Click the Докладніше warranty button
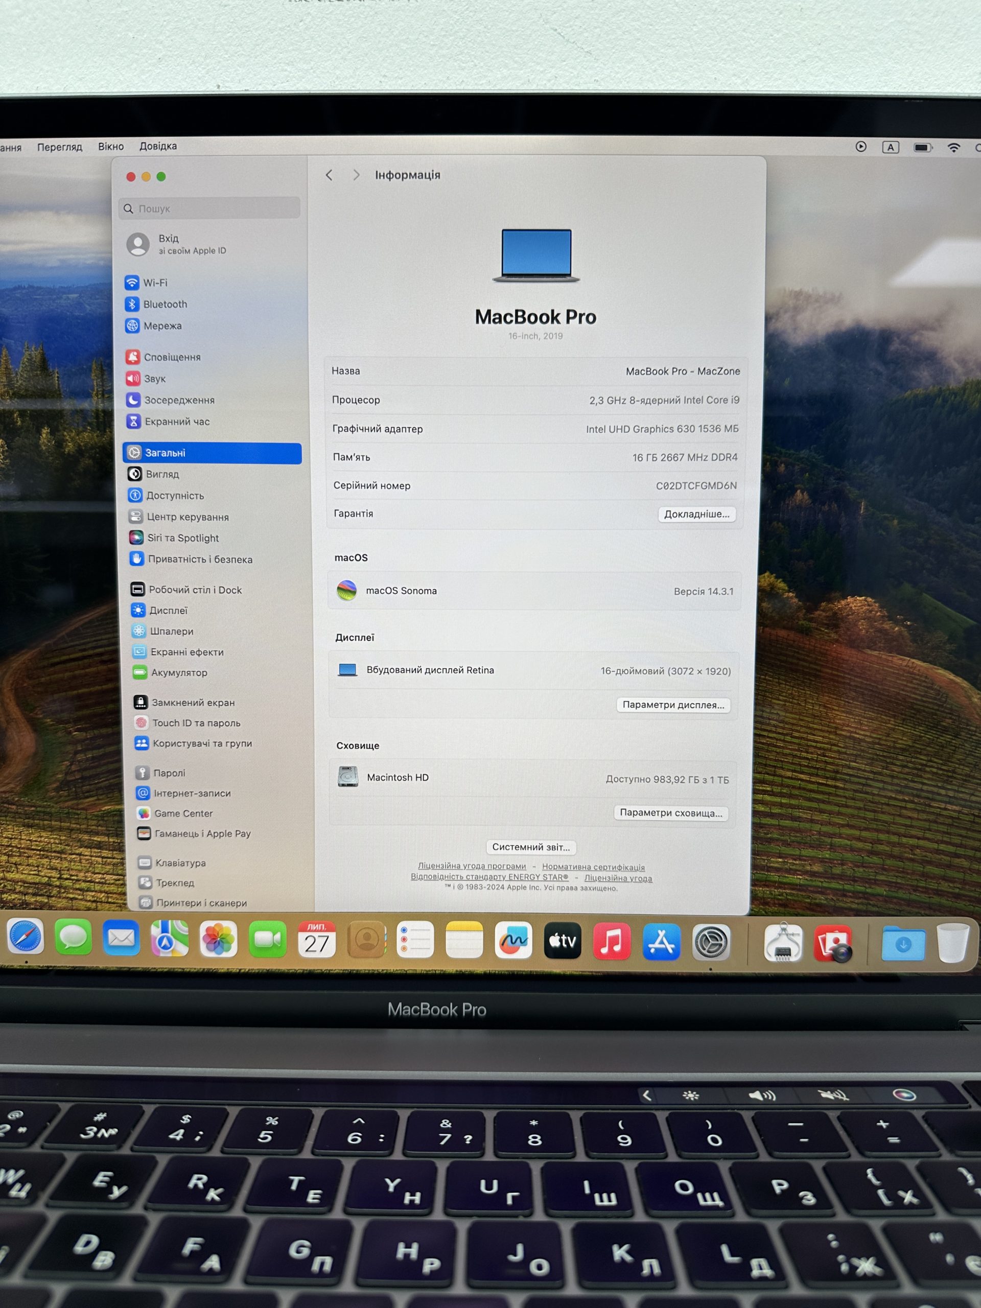981x1308 pixels. (696, 515)
